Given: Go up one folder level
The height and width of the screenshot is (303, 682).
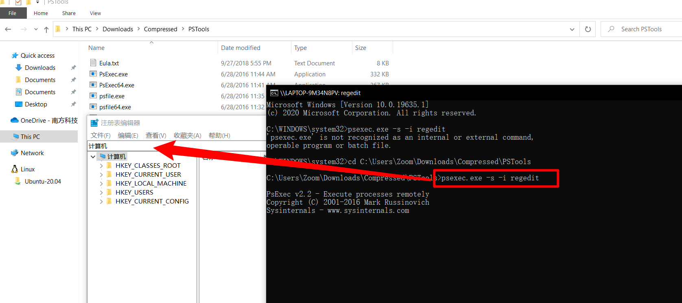Looking at the screenshot, I should [46, 29].
